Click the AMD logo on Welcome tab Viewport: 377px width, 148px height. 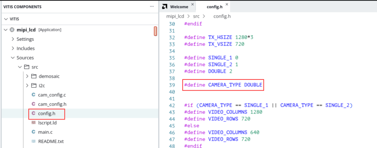coord(164,6)
